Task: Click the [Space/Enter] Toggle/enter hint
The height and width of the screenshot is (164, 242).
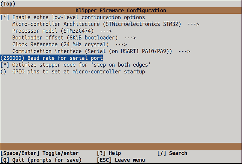Action: pos(39,153)
